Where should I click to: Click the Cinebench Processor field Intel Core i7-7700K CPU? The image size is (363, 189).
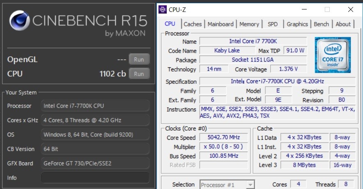coord(95,106)
